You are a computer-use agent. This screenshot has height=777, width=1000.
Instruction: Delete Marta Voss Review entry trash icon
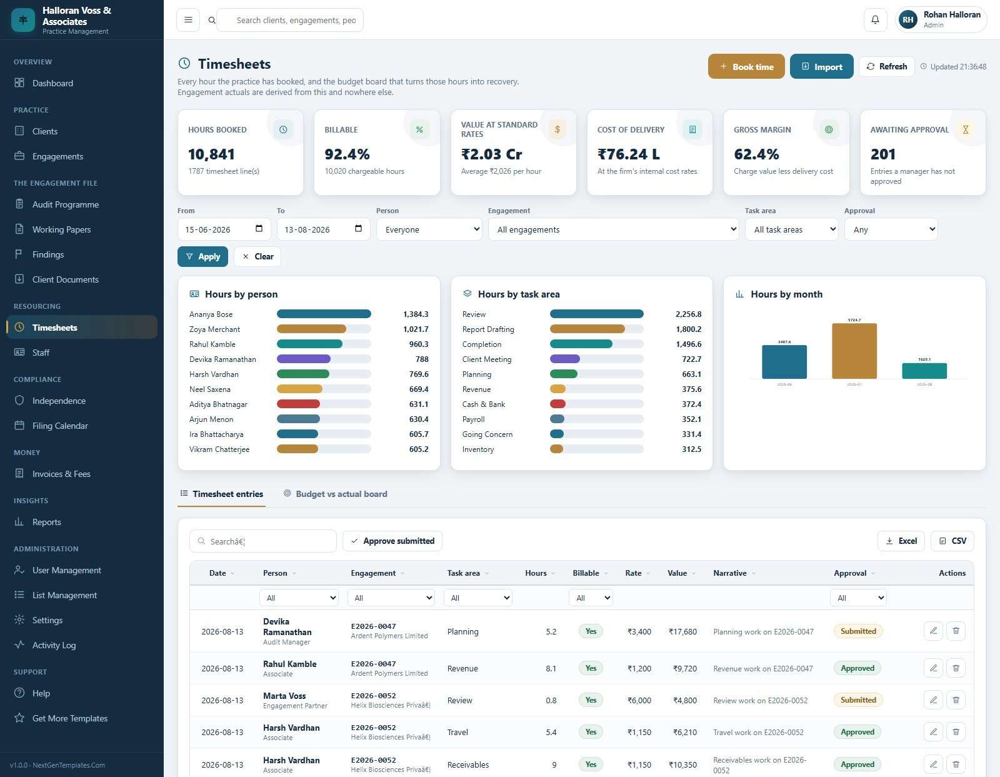tap(956, 700)
